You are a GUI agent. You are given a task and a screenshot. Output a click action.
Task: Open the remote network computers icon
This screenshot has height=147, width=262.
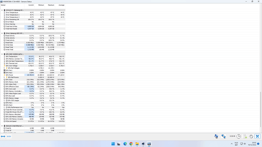(223, 136)
